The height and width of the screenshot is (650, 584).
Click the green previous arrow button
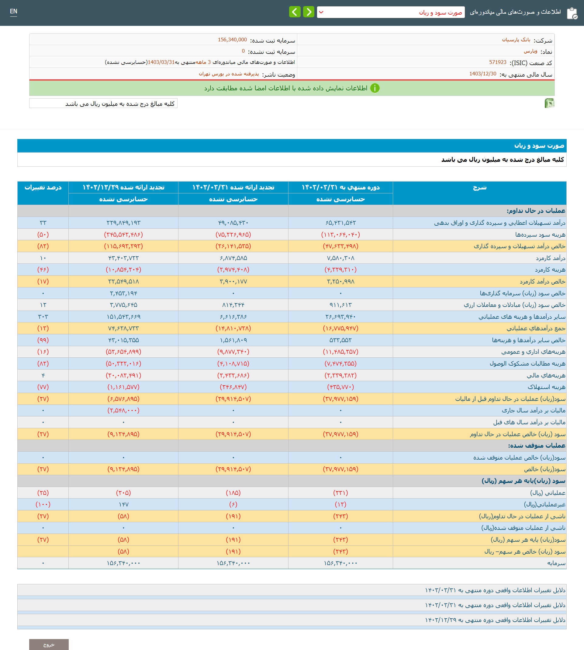click(x=295, y=12)
